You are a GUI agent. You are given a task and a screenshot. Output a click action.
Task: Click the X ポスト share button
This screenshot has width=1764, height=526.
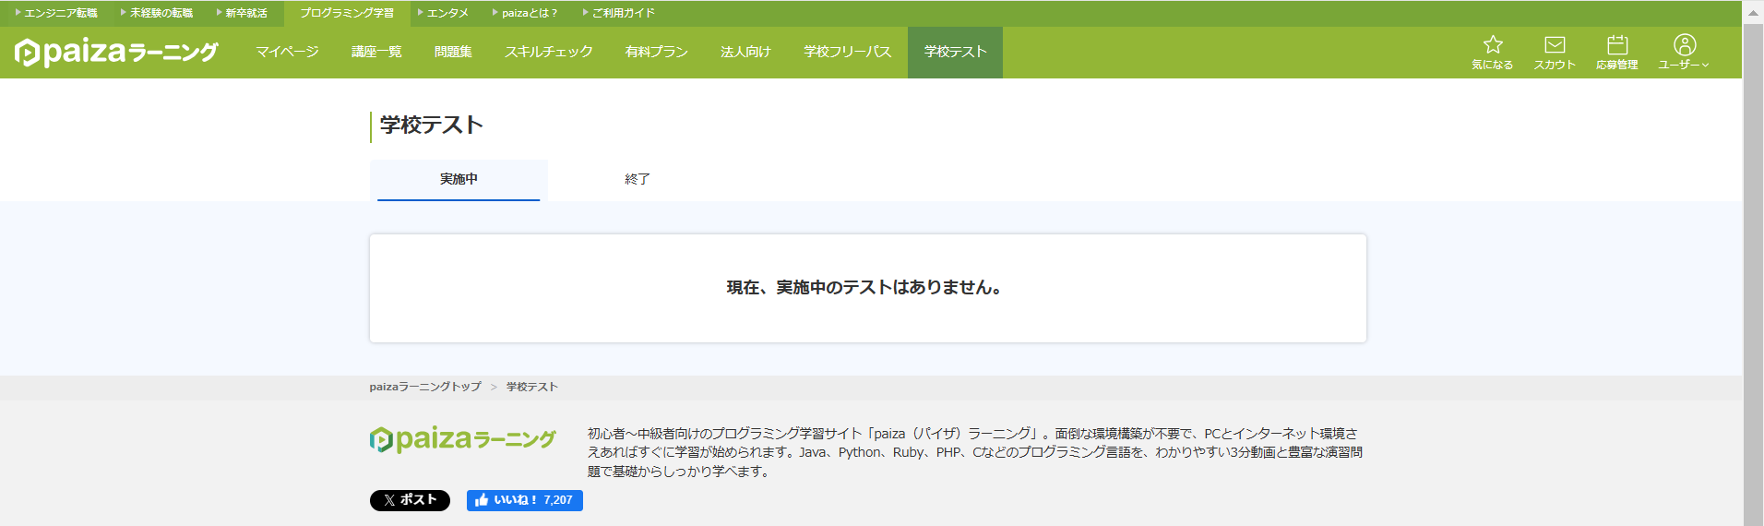click(410, 500)
